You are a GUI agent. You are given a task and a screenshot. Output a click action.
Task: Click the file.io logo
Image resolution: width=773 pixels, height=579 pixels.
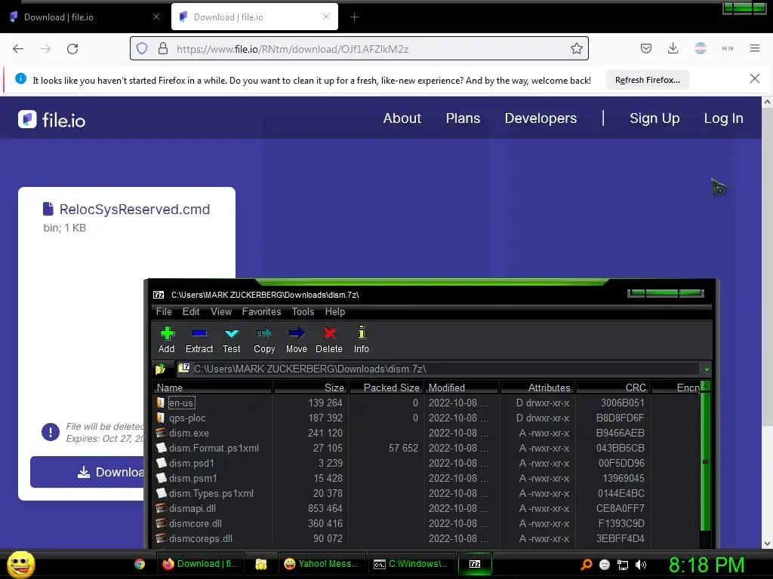coord(52,120)
